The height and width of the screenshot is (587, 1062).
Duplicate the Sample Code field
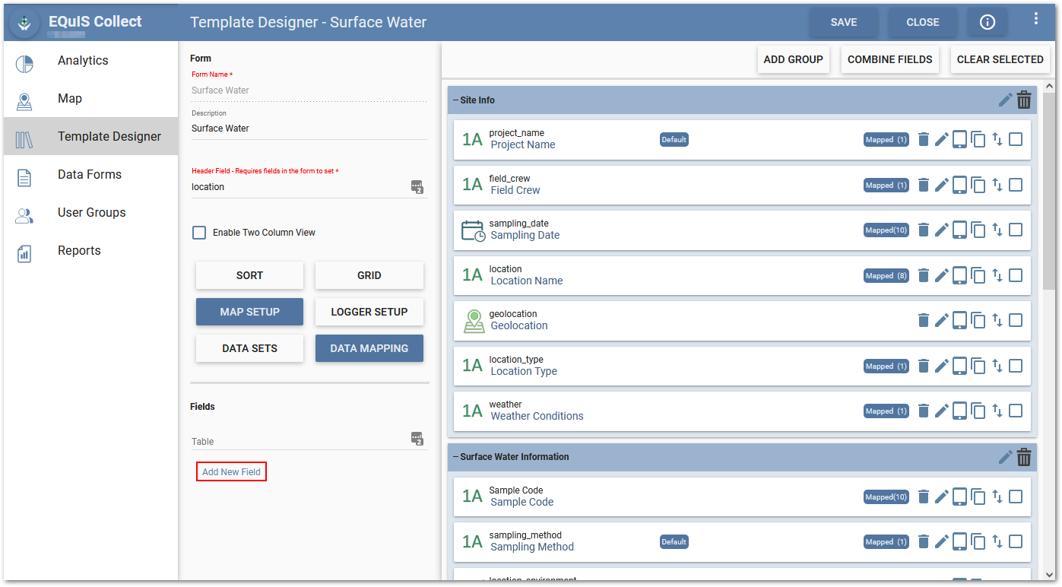coord(978,497)
